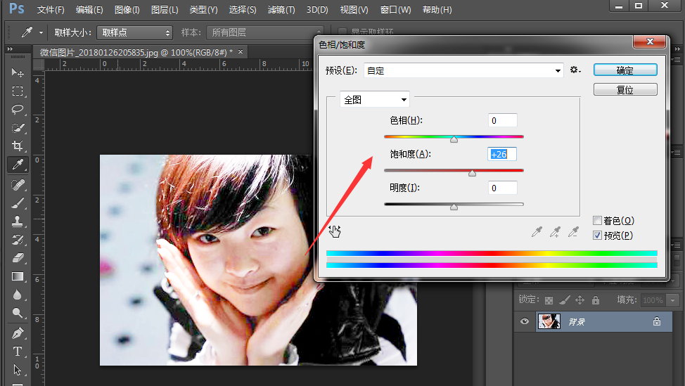Select the Clone Stamp tool
Screen dimensions: 685x386
pyautogui.click(x=18, y=221)
